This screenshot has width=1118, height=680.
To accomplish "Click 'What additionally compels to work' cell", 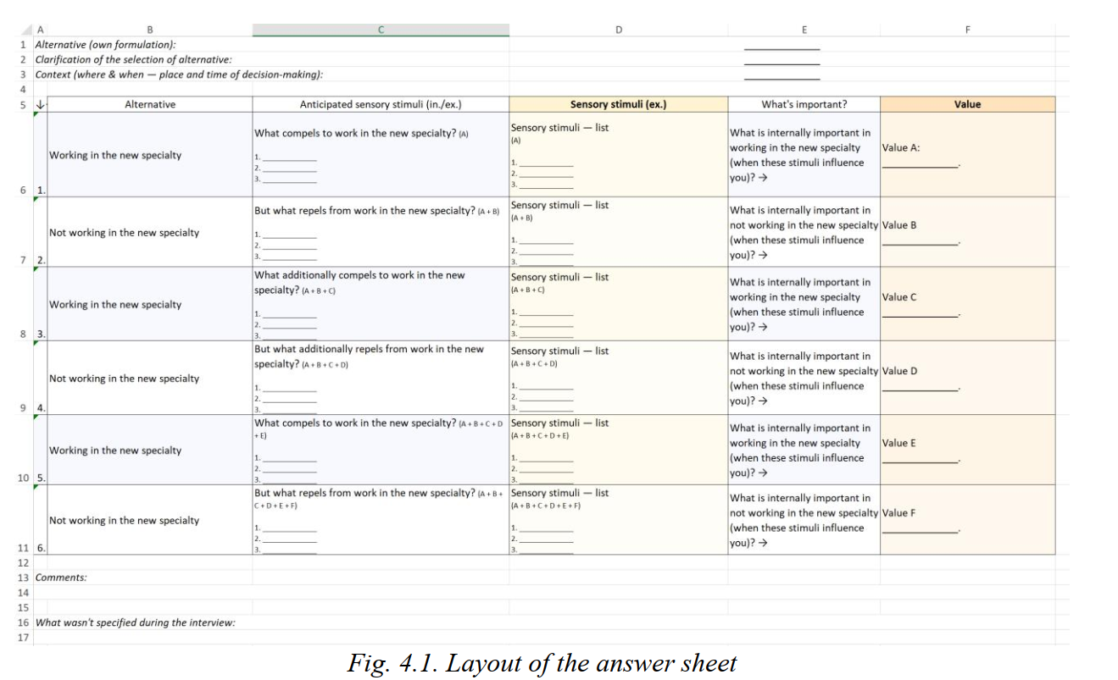I will (381, 304).
